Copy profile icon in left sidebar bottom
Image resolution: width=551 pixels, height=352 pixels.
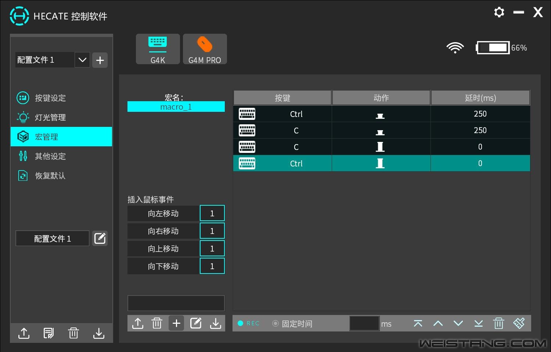click(x=48, y=333)
